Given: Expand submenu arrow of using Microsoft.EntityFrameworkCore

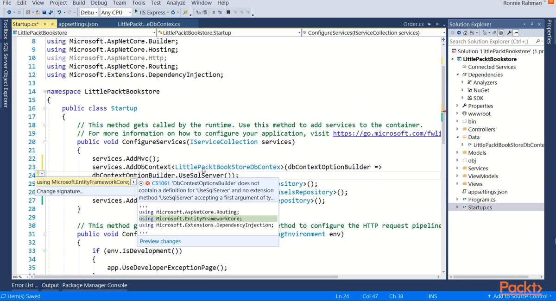Looking at the screenshot, I should (x=133, y=182).
